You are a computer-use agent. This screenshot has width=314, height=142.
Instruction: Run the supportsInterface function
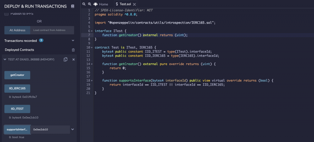(x=17, y=130)
